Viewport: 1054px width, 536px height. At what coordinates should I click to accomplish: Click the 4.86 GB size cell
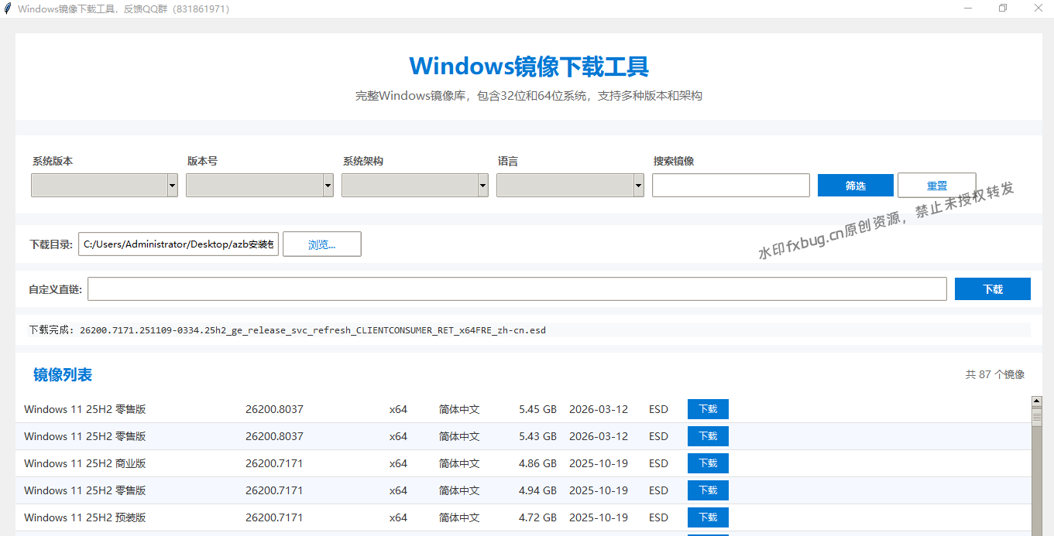pos(537,463)
